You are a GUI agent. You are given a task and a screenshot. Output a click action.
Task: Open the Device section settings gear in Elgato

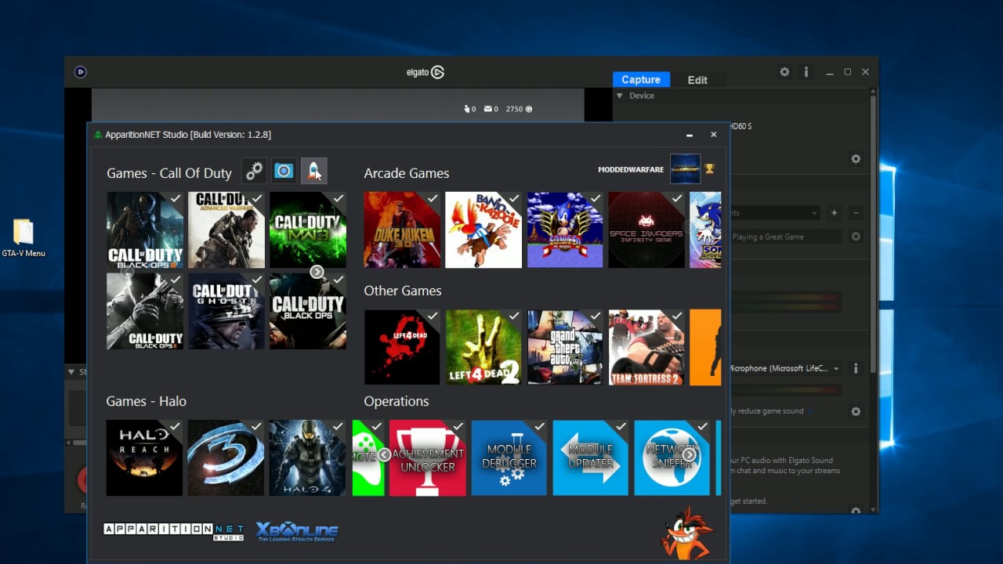856,159
